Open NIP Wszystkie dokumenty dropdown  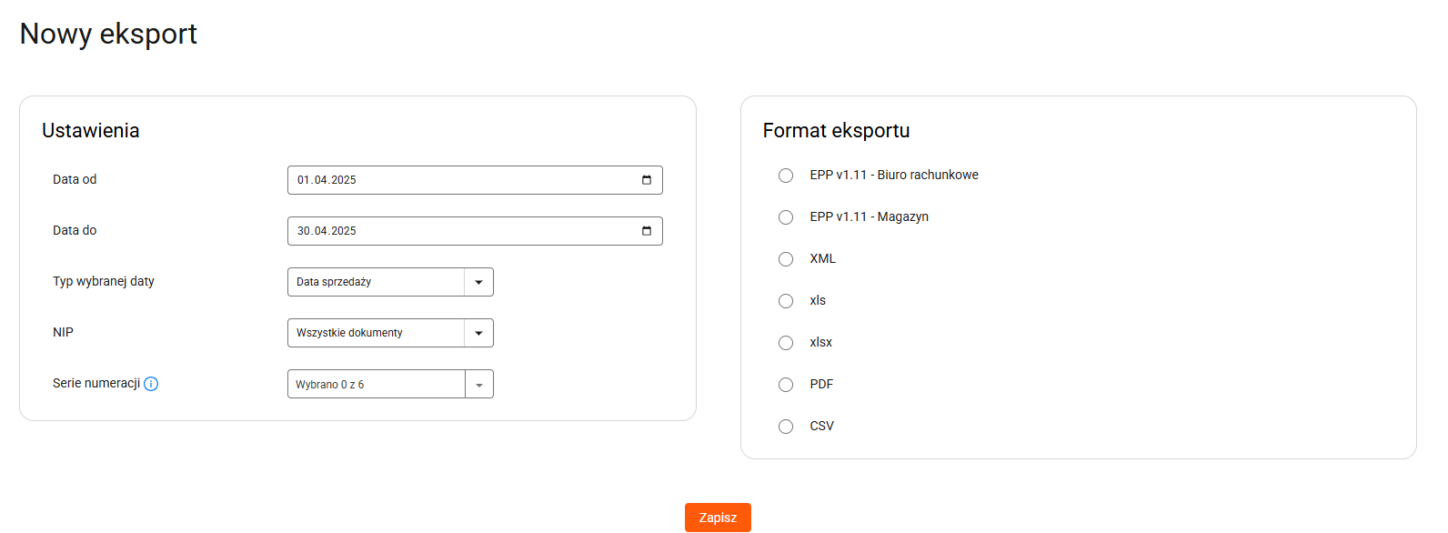tap(390, 333)
